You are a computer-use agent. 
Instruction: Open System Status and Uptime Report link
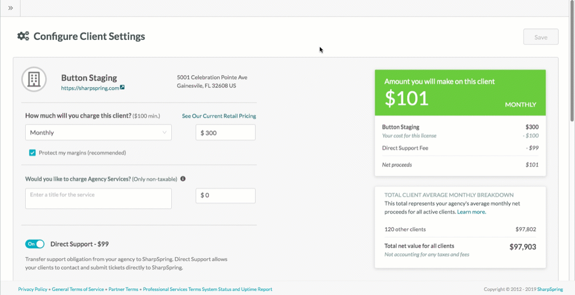238,289
